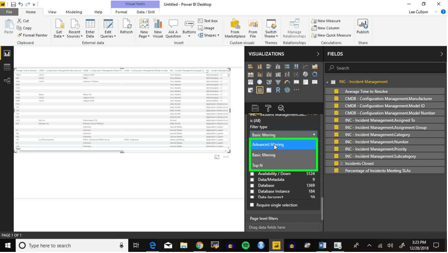Click Refresh in the ribbon

click(x=126, y=27)
